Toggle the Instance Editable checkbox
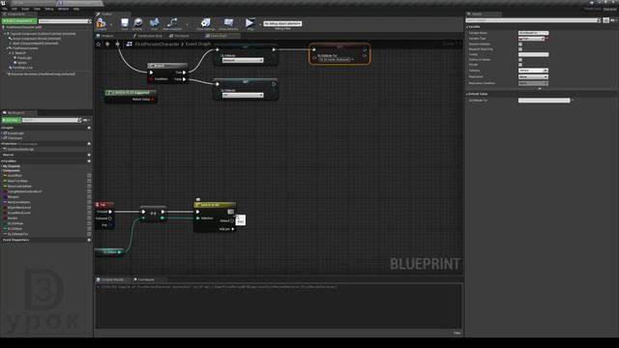The height and width of the screenshot is (348, 619). [x=520, y=44]
